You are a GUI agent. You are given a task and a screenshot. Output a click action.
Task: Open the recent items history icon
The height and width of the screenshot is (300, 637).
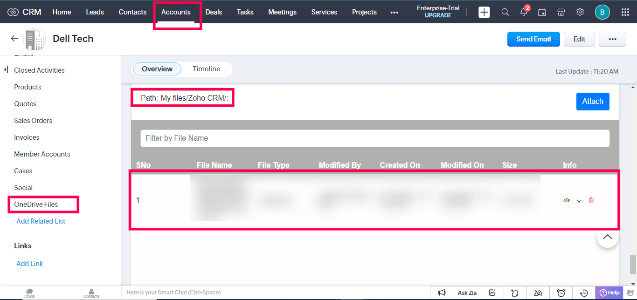click(584, 293)
